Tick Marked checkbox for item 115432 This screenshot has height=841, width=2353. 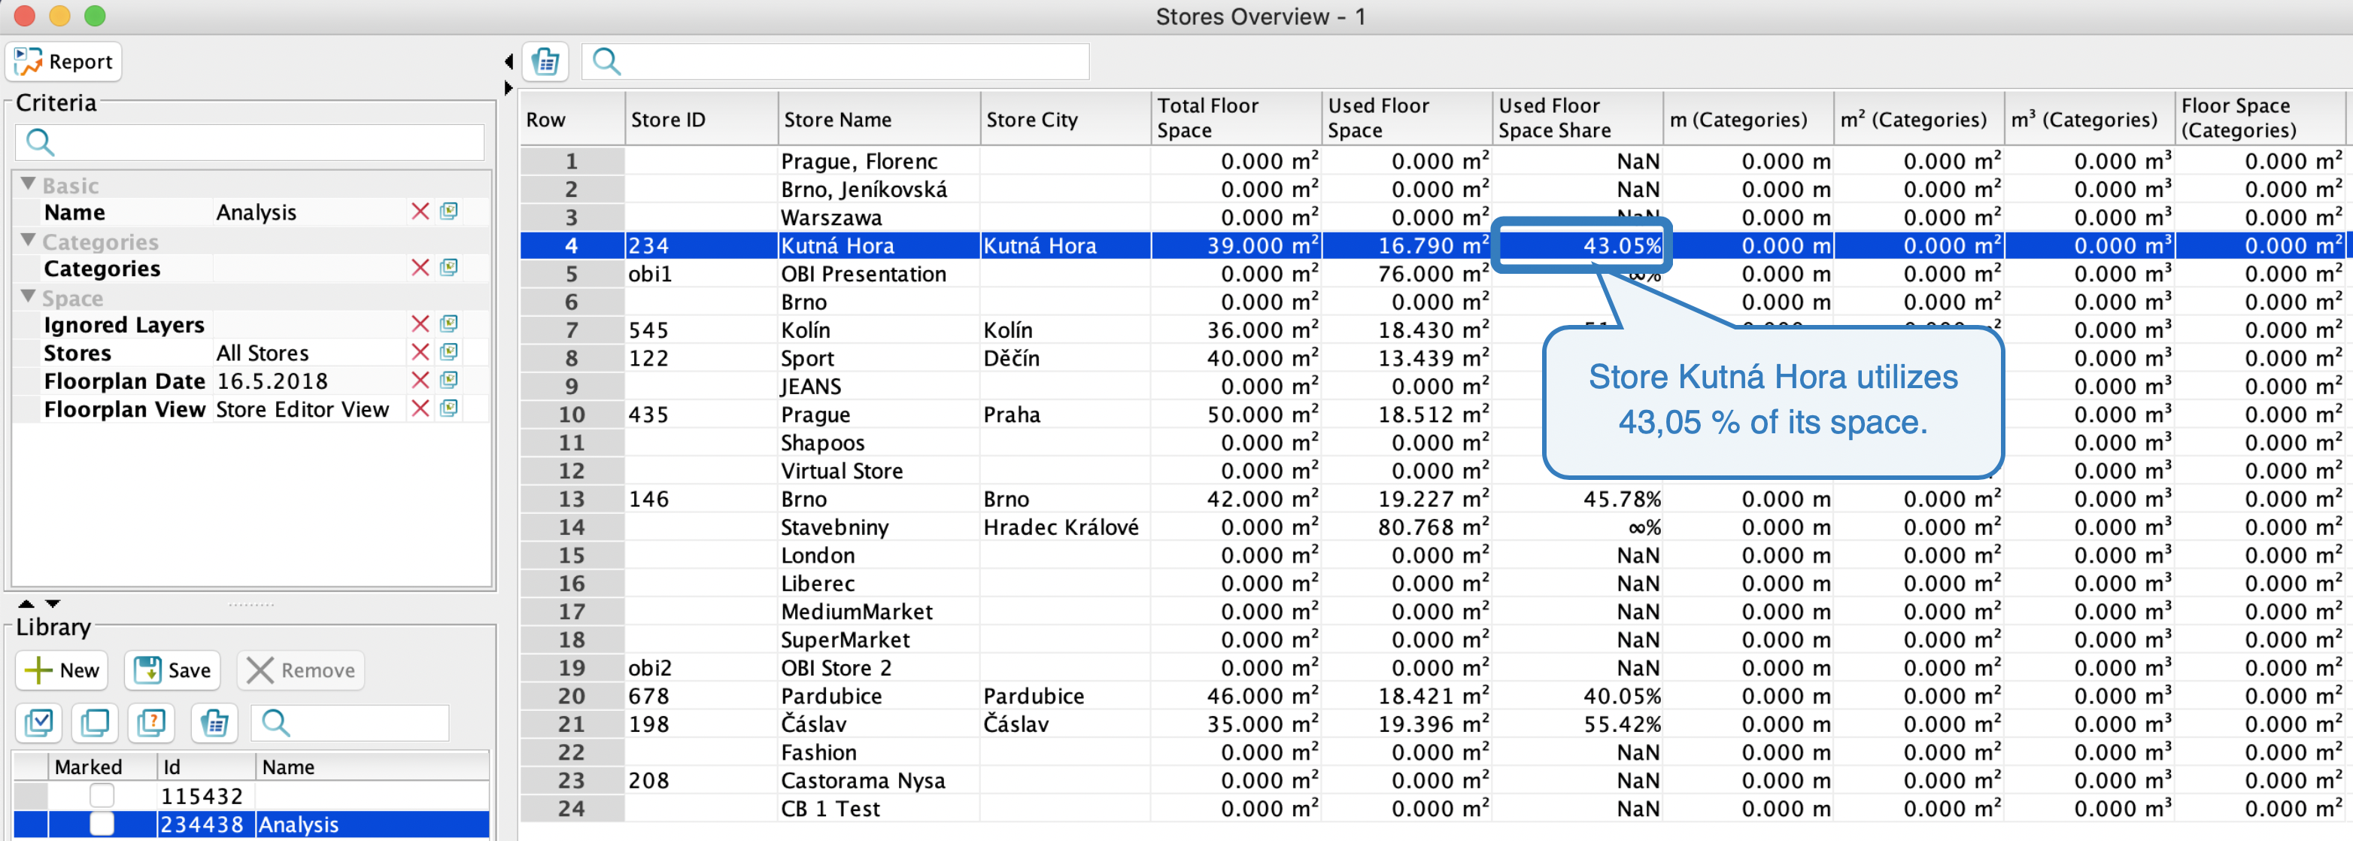click(102, 795)
